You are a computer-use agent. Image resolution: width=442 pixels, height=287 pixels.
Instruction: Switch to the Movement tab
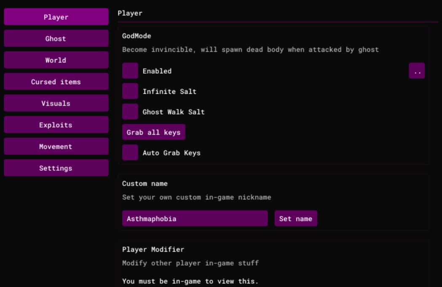pyautogui.click(x=56, y=146)
